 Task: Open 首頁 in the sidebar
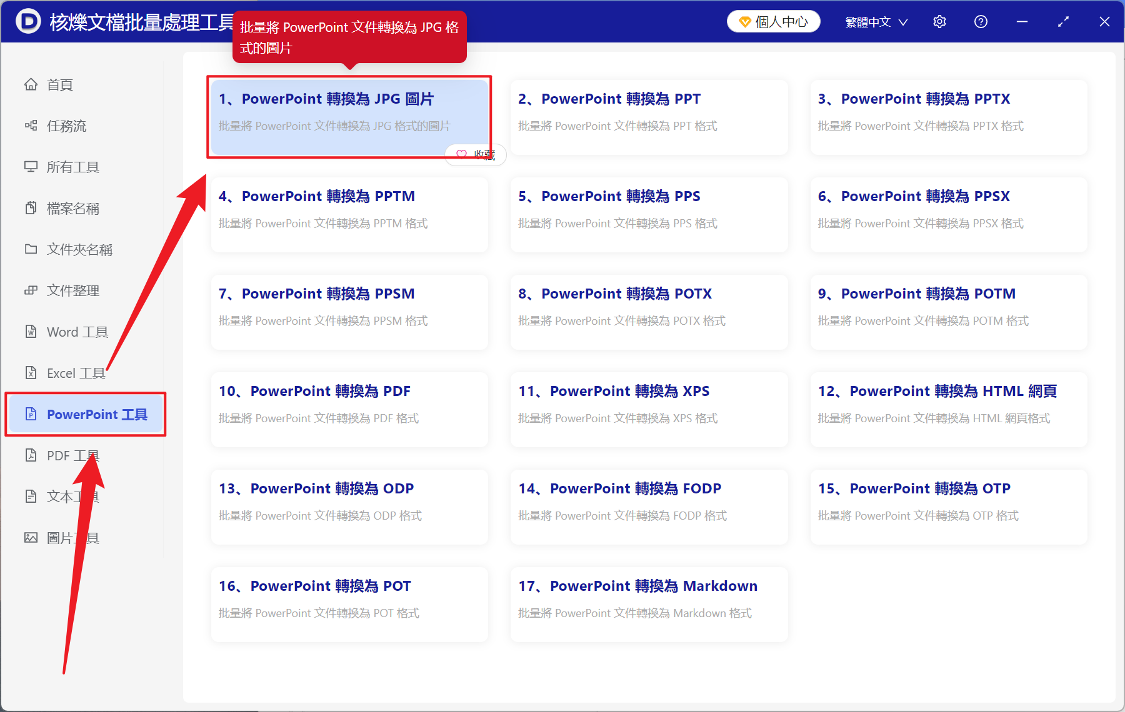click(85, 84)
